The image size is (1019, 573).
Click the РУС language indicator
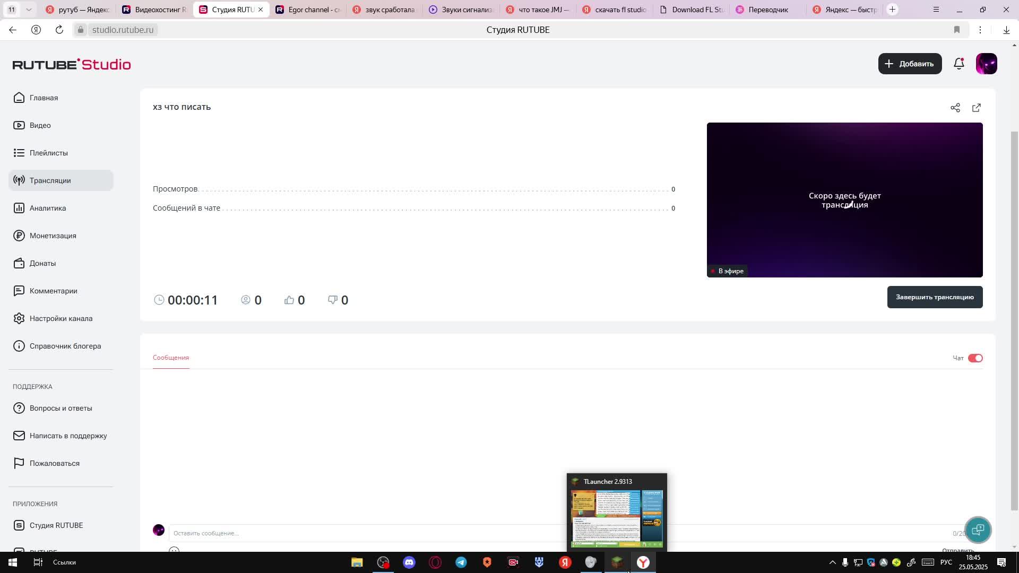click(946, 562)
